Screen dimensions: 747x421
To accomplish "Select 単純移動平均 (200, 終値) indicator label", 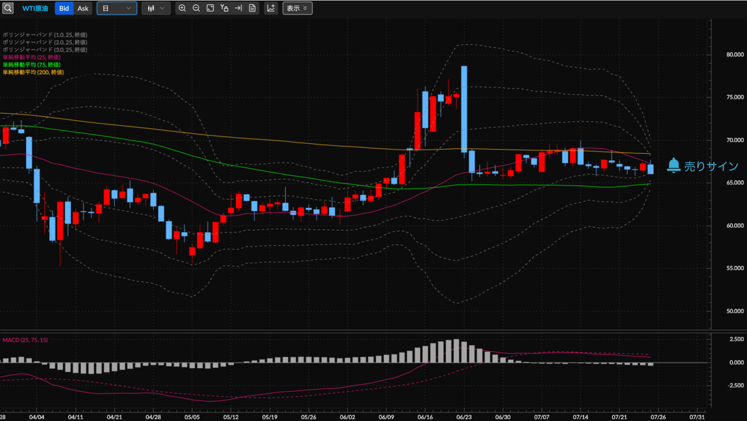I will 33,72.
